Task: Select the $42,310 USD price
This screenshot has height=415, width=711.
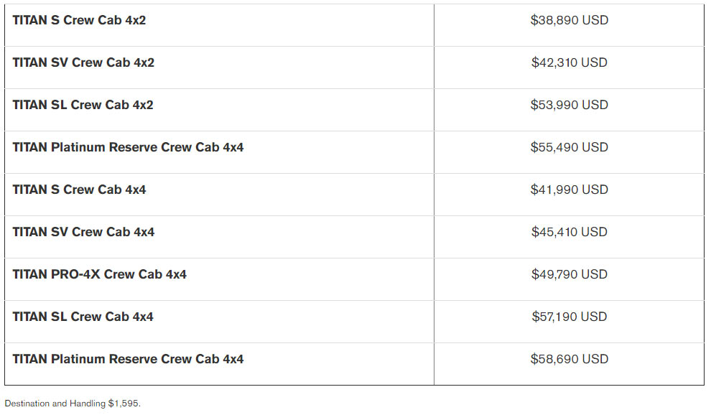Action: (569, 62)
